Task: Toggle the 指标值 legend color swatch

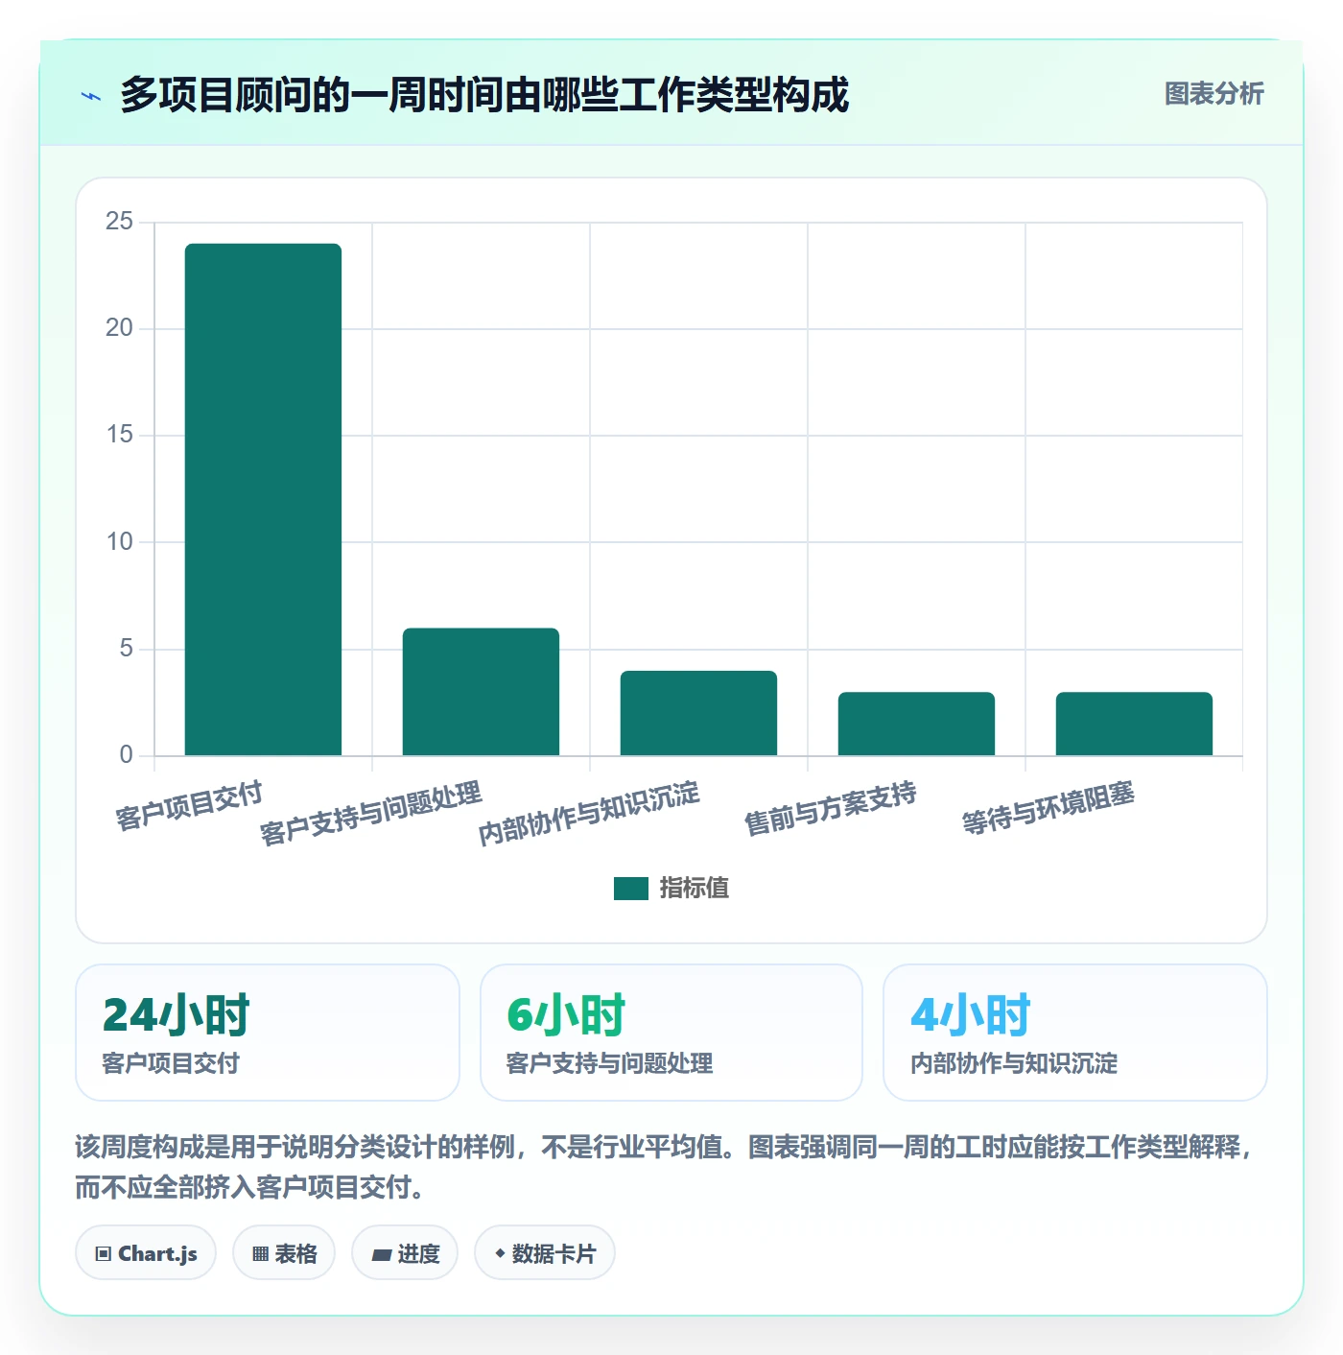Action: click(630, 889)
